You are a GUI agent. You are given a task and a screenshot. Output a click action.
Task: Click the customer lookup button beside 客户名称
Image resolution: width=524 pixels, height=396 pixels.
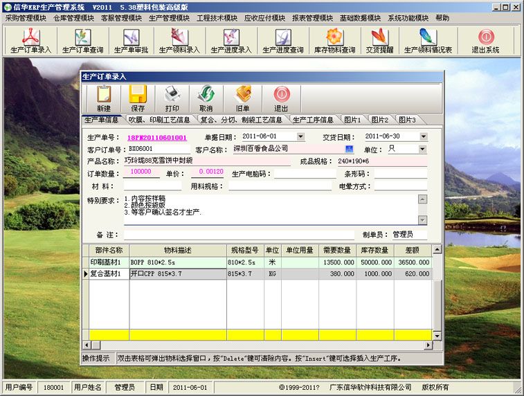pyautogui.click(x=350, y=149)
